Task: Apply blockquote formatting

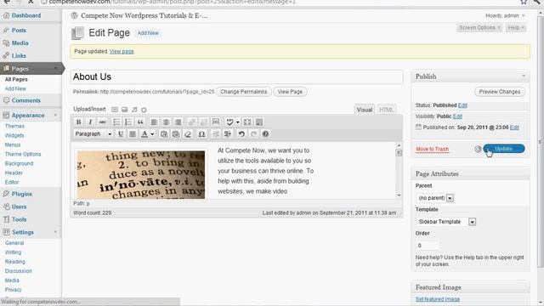Action: (140, 122)
